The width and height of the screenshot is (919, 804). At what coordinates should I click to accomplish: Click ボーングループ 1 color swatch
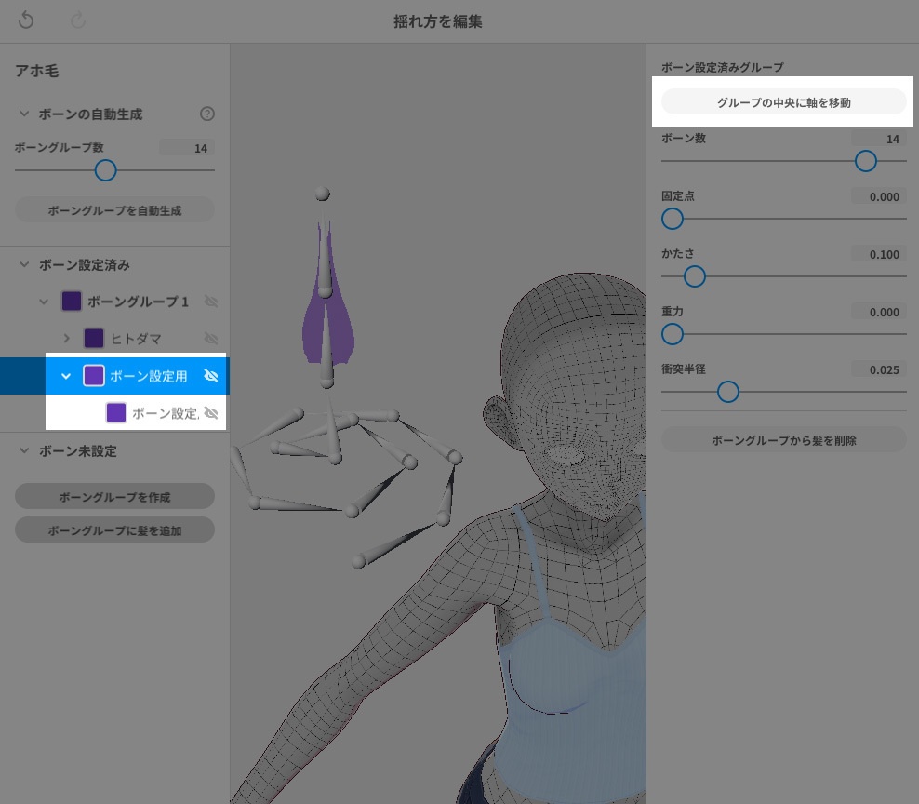coord(72,301)
